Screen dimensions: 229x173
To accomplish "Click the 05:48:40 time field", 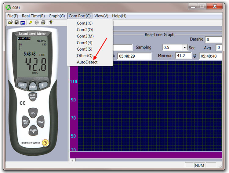I will tap(211, 56).
